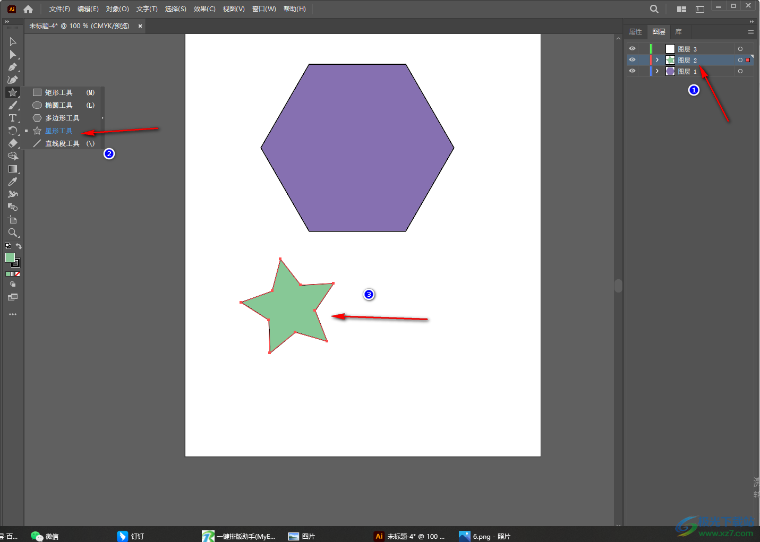Click selection indicator square on 图层 2

[x=748, y=60]
